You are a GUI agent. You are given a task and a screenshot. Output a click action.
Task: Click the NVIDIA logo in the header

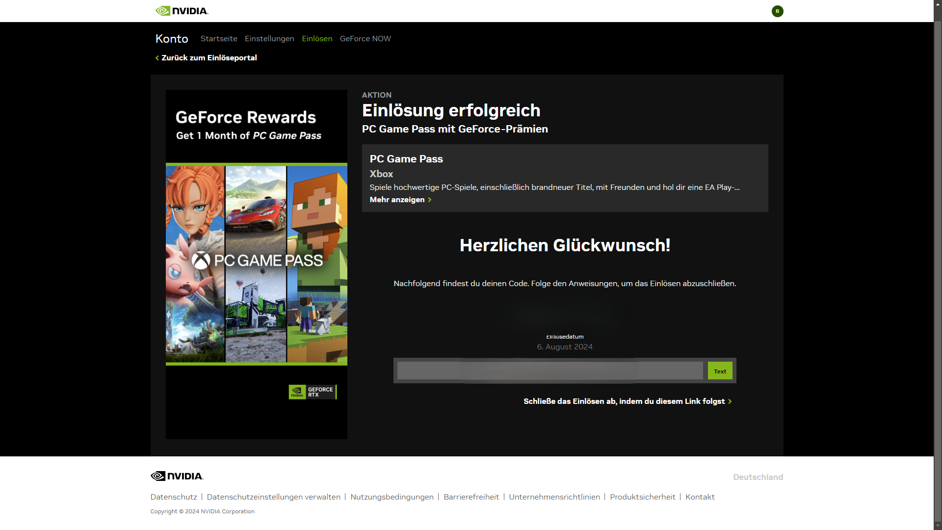[182, 11]
